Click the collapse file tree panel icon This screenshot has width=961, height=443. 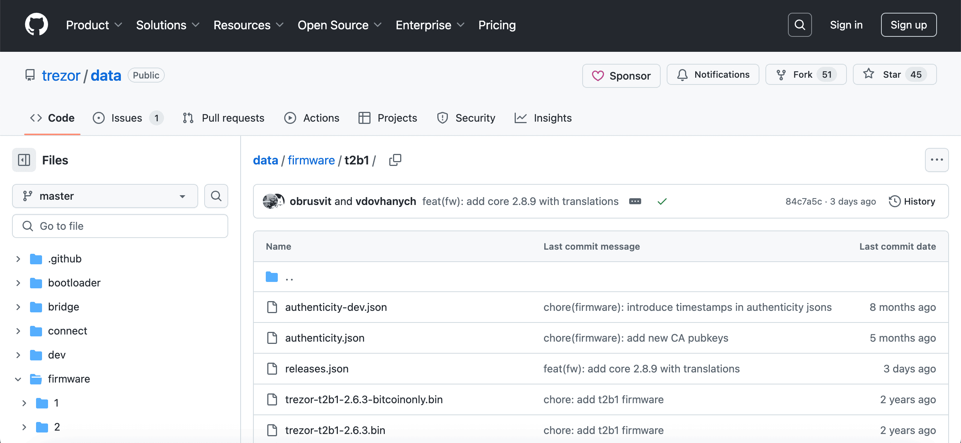24,160
